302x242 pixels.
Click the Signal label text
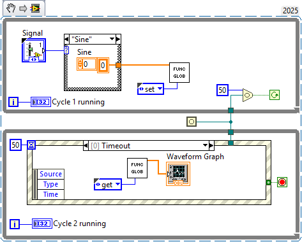(x=33, y=33)
